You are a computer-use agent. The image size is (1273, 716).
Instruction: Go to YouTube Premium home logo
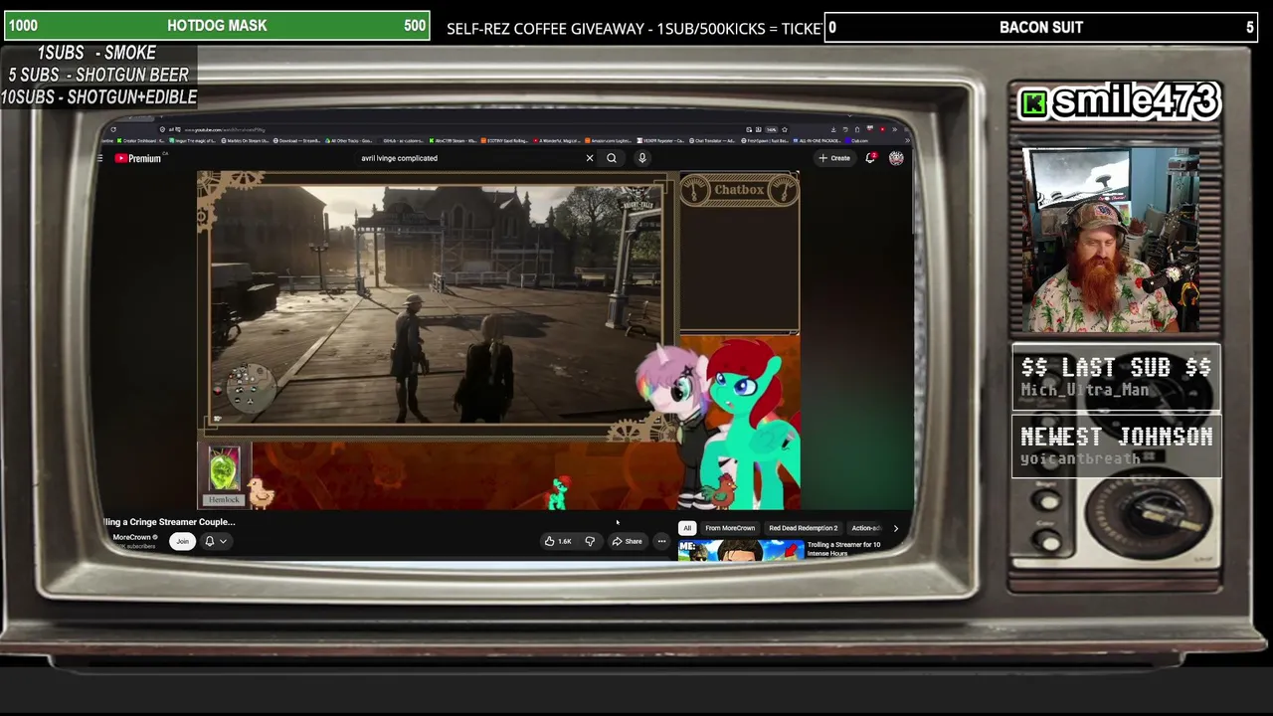click(138, 158)
